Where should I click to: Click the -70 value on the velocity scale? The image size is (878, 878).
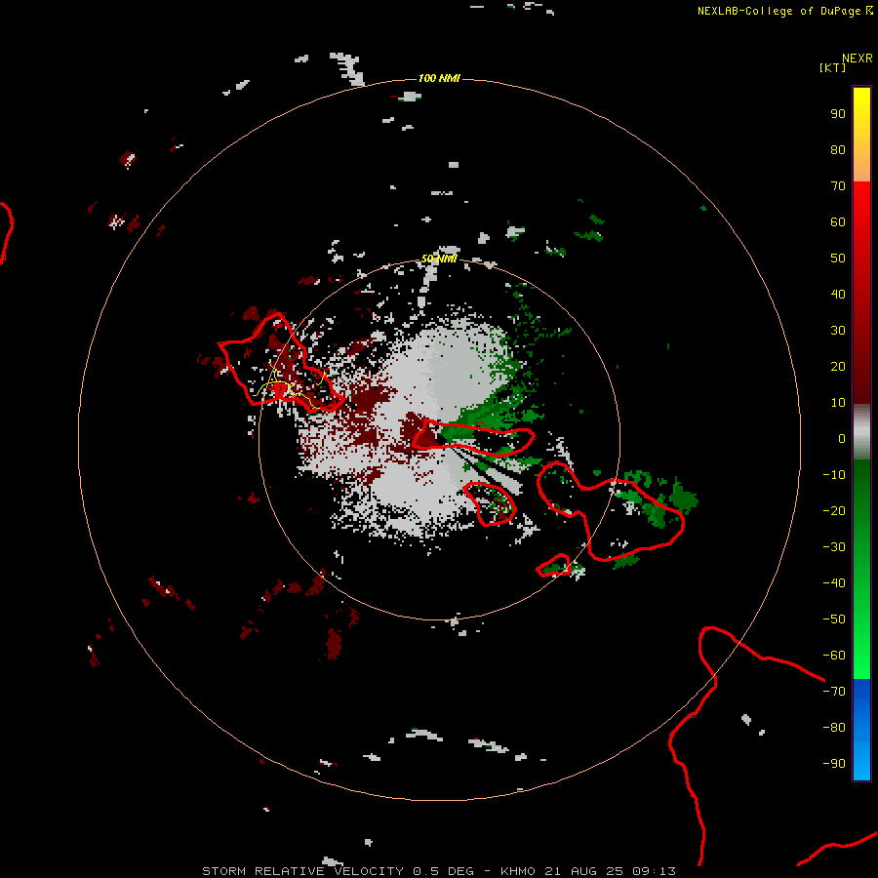(834, 691)
